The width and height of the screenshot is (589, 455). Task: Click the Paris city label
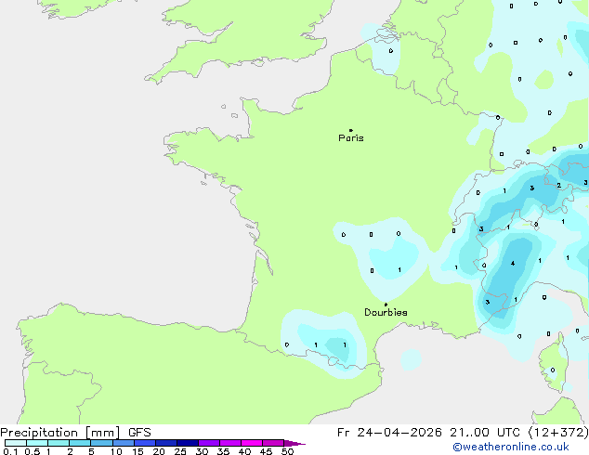click(351, 138)
